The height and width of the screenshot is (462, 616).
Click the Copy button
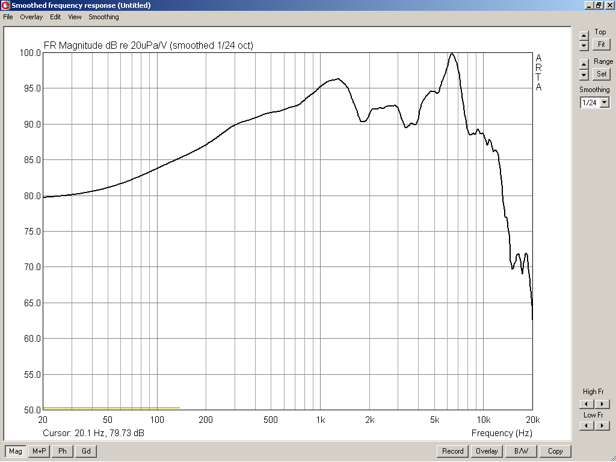click(555, 451)
